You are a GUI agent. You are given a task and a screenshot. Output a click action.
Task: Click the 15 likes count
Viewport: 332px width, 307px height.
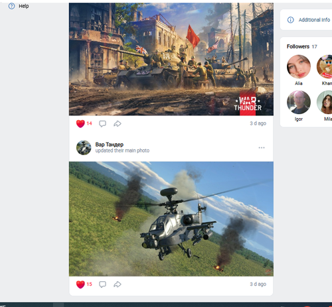coord(89,284)
